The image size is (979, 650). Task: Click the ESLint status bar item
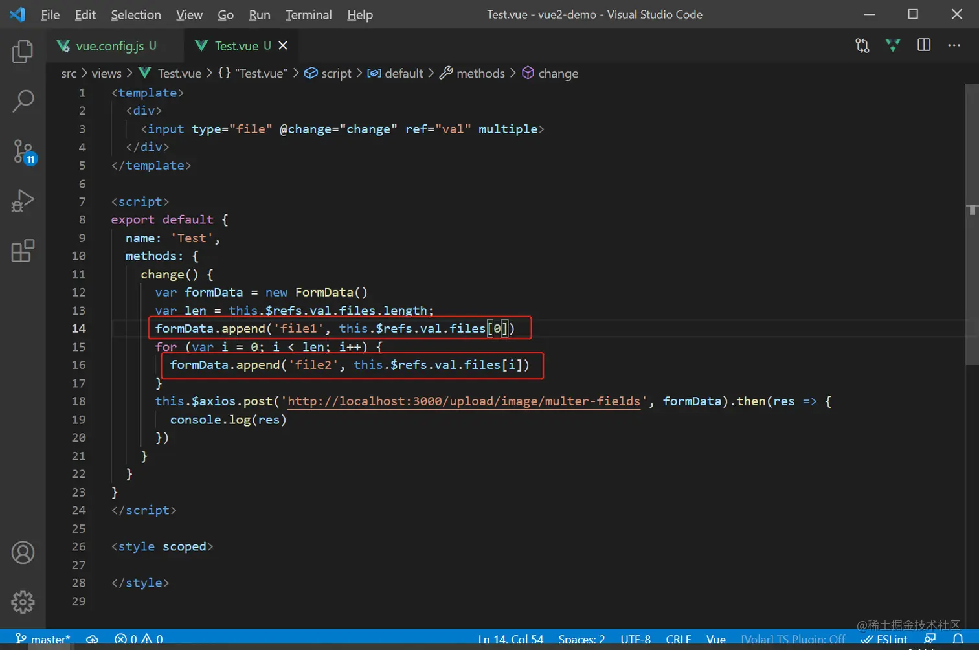(x=884, y=640)
